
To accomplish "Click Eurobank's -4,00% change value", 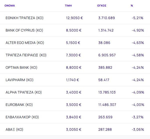I will [137, 105].
